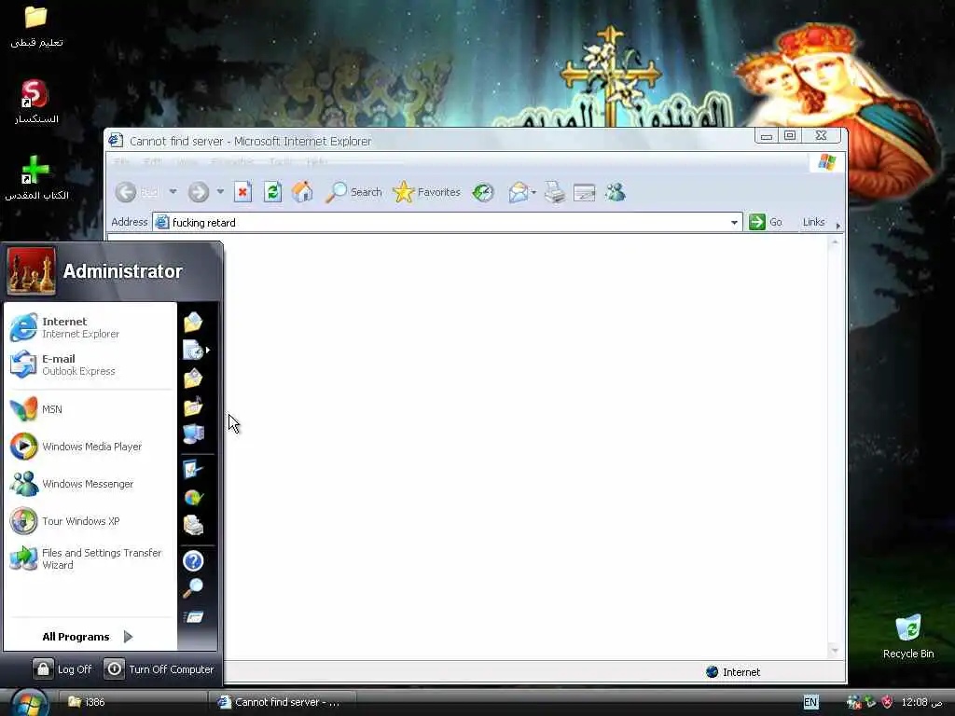Open the Recycle Bin desktop icon

click(x=908, y=638)
